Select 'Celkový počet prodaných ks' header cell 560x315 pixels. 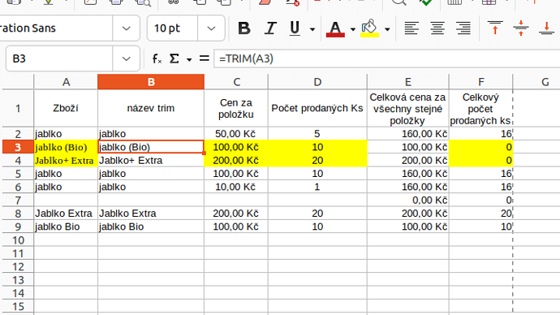pyautogui.click(x=481, y=108)
